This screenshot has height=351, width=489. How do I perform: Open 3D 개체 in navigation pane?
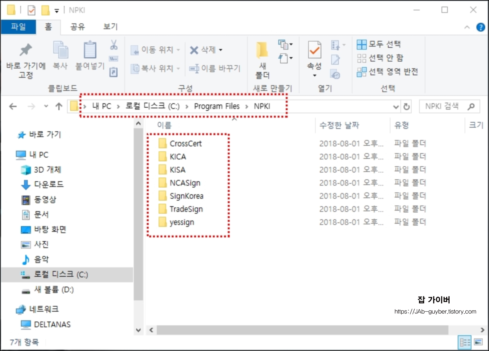pos(41,170)
